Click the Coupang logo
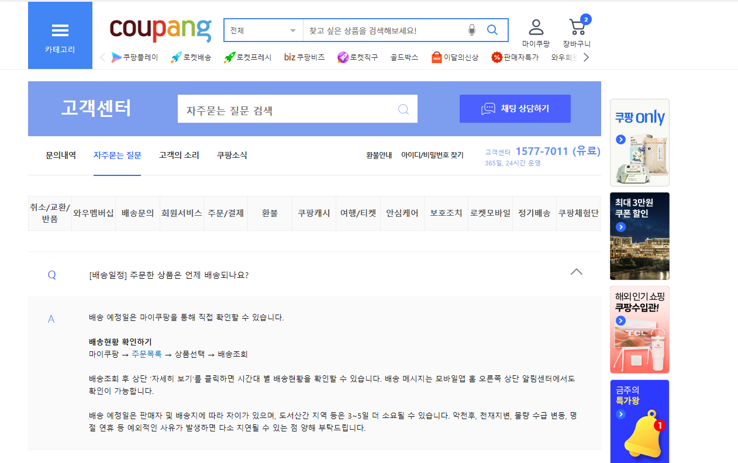 [160, 30]
